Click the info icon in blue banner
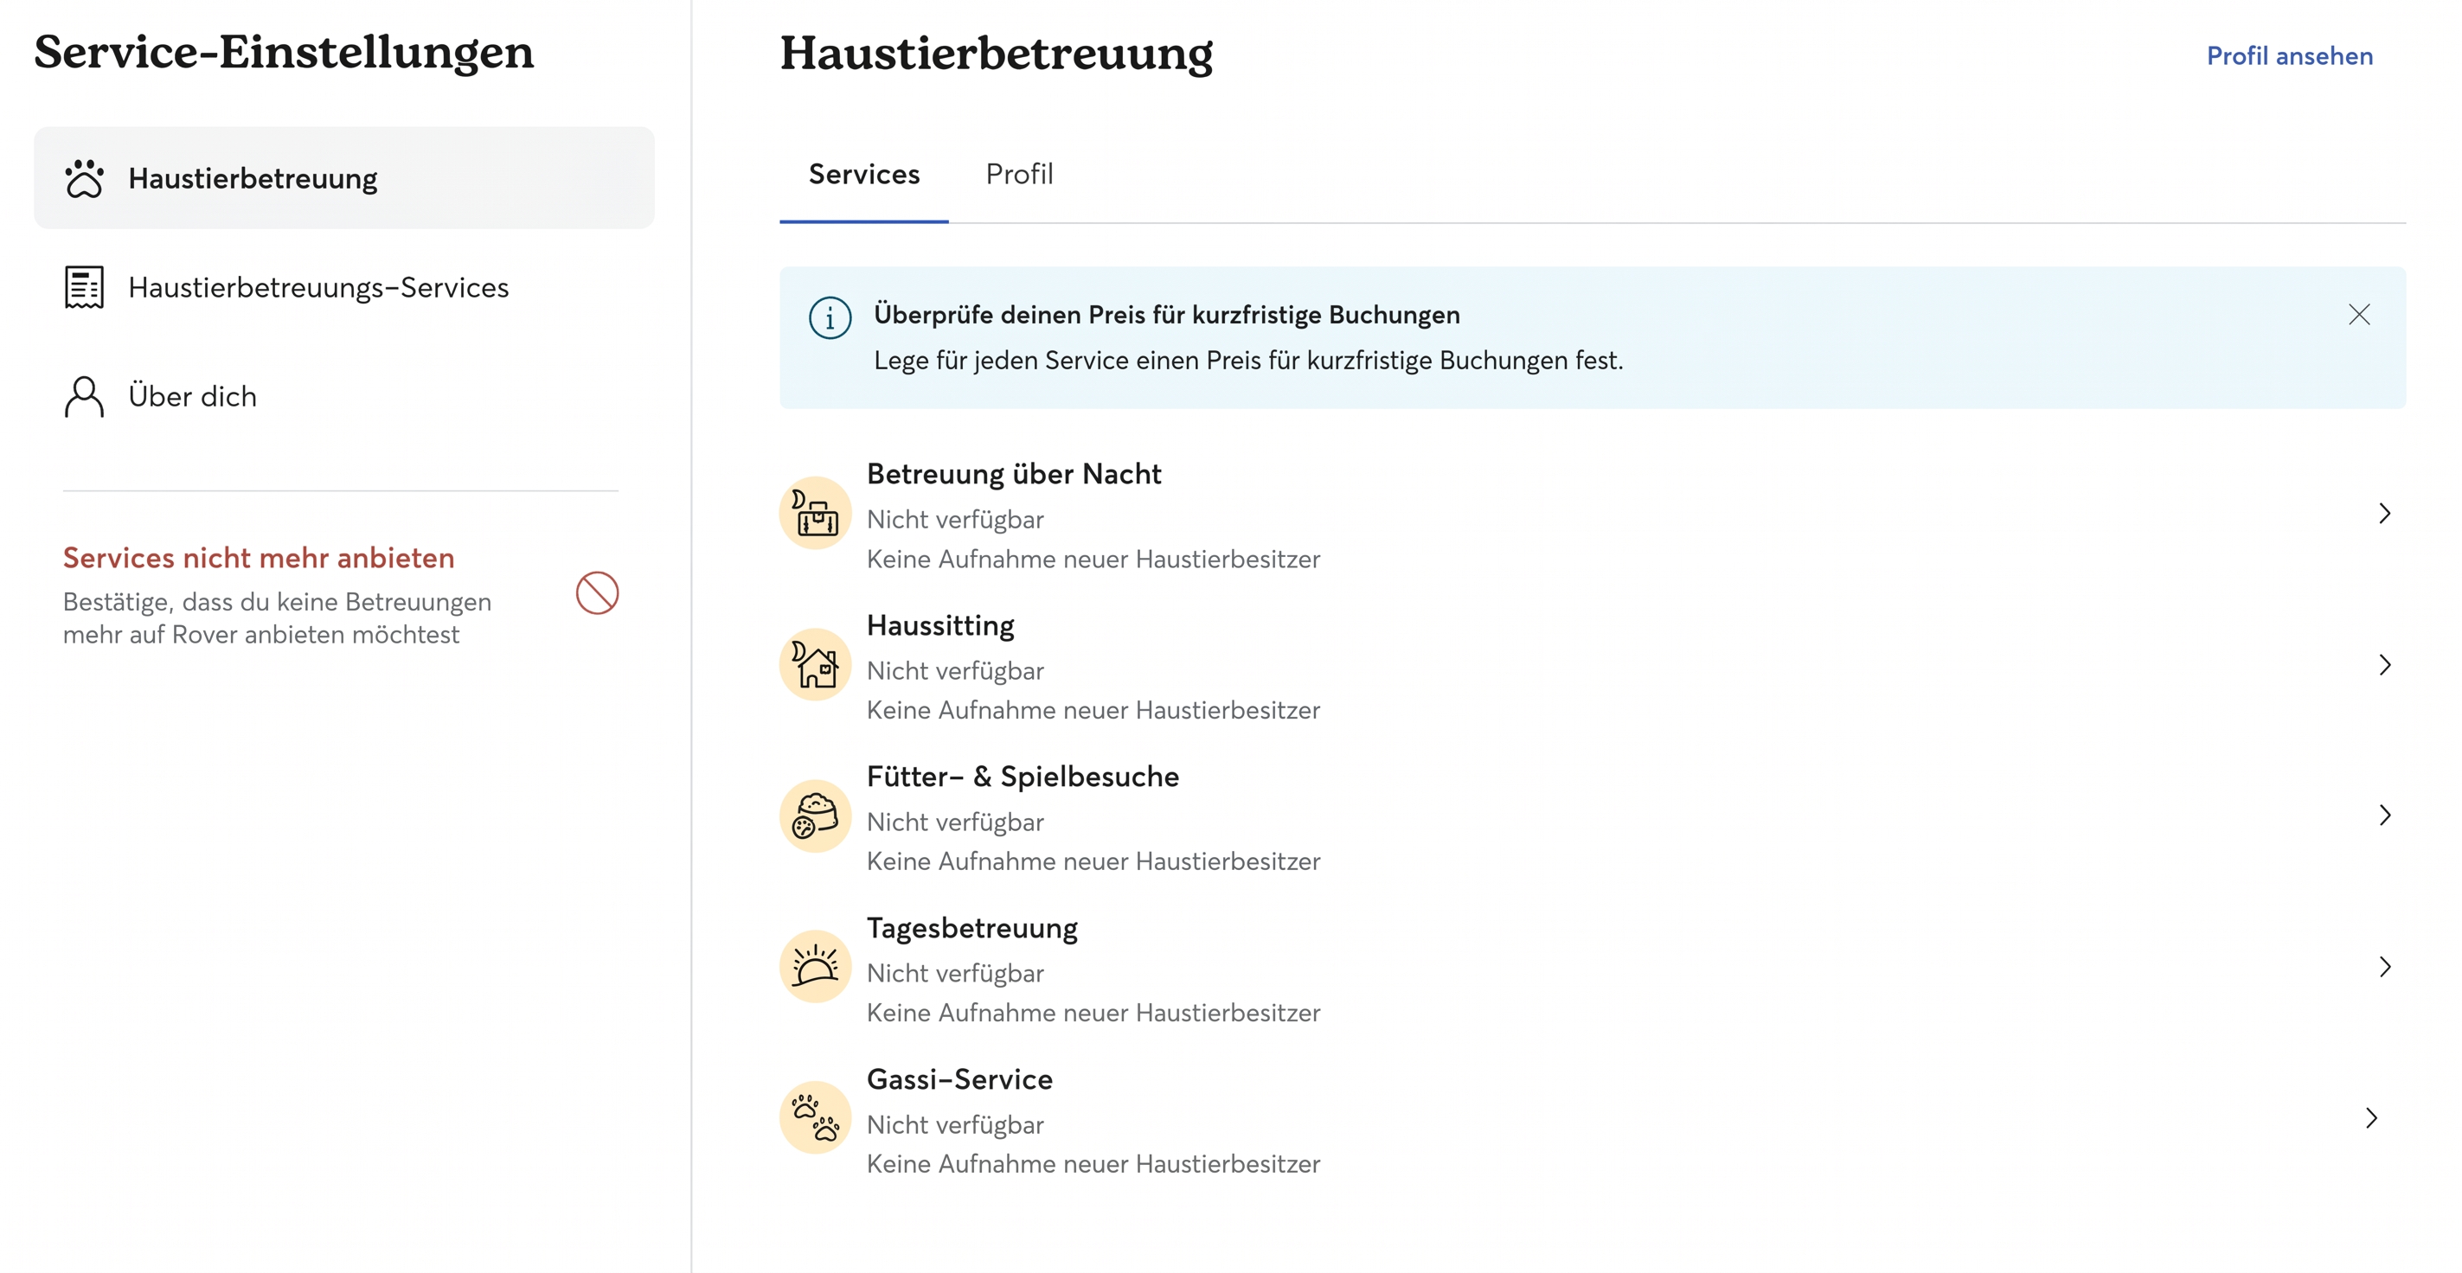The height and width of the screenshot is (1273, 2462). coord(830,318)
